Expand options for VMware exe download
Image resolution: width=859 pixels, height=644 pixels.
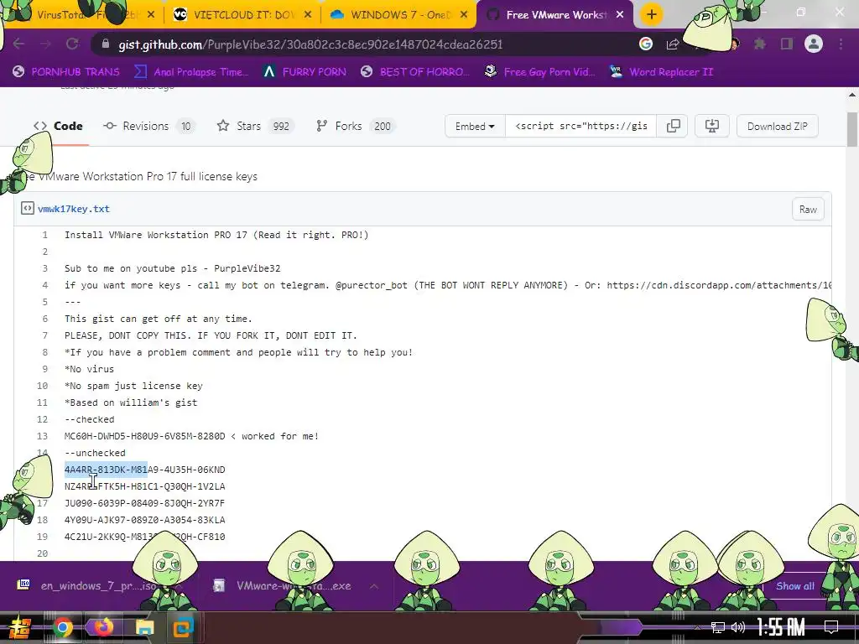click(x=374, y=586)
